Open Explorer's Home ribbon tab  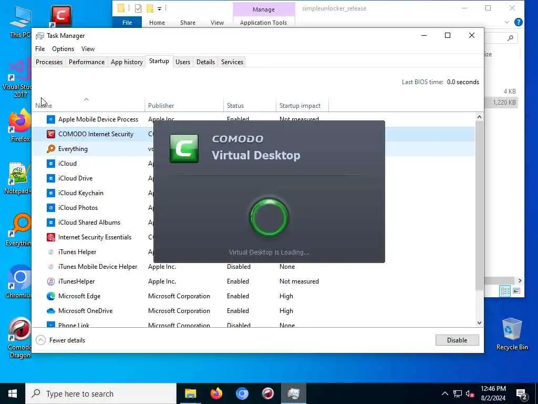[157, 22]
